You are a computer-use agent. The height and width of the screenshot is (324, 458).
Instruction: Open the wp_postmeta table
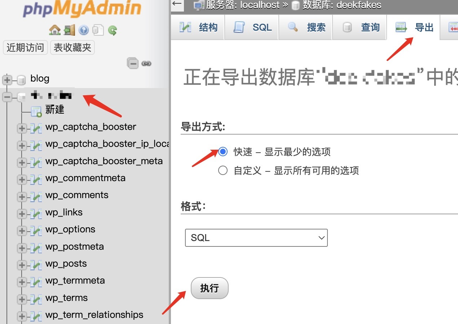pyautogui.click(x=75, y=246)
